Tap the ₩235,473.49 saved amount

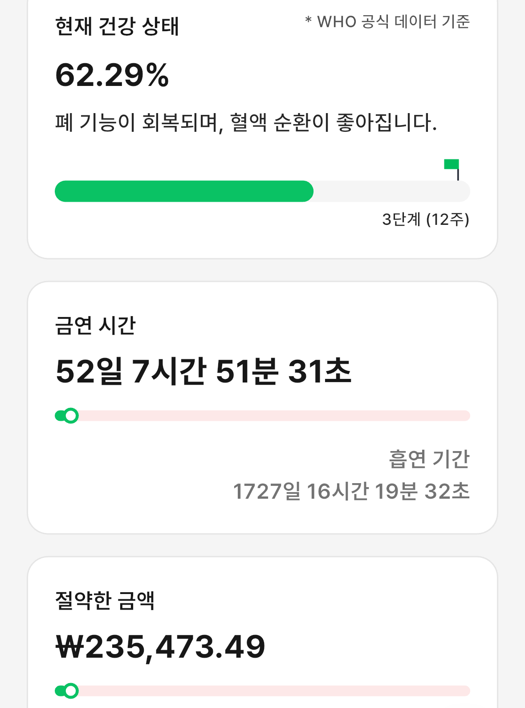point(160,647)
